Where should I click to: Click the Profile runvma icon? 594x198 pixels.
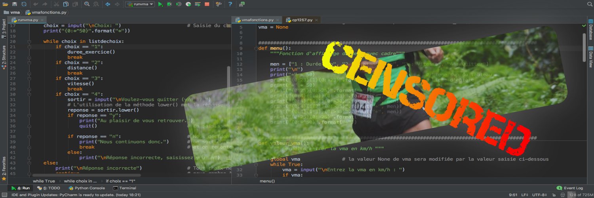188,4
